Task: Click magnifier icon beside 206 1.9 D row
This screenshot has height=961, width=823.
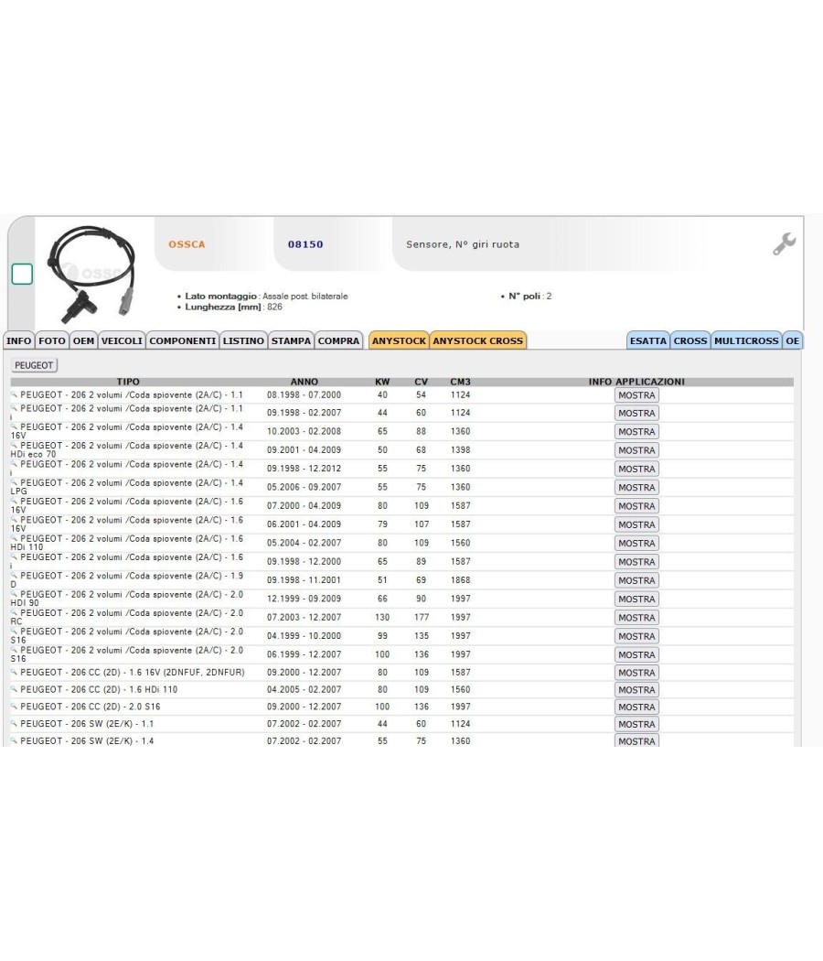Action: tap(14, 575)
